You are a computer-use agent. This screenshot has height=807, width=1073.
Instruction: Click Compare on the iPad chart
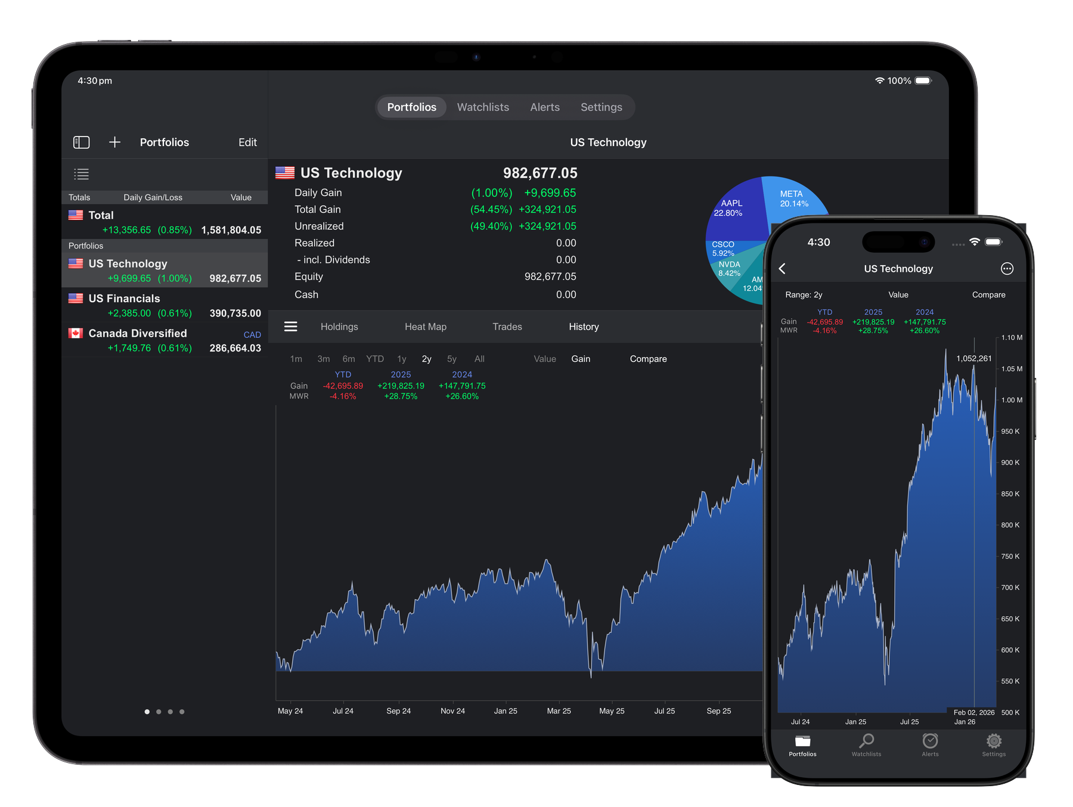[649, 359]
